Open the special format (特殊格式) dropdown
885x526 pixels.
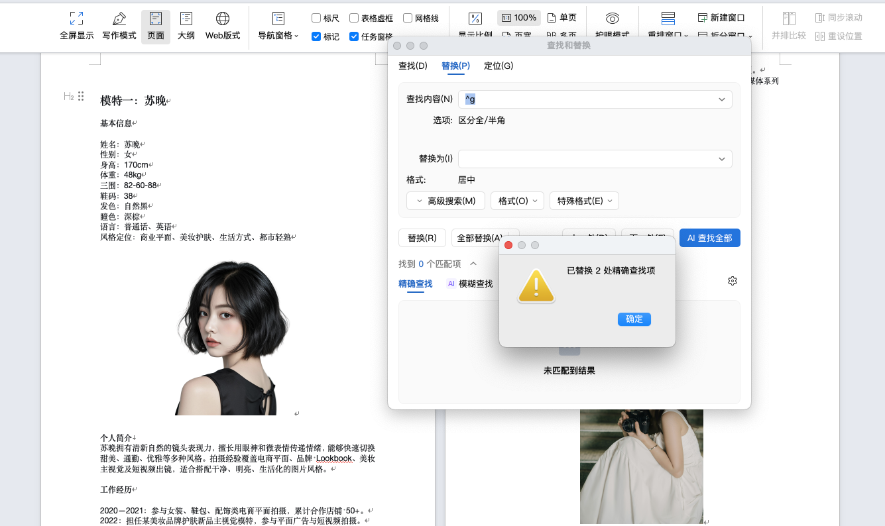[x=584, y=201]
